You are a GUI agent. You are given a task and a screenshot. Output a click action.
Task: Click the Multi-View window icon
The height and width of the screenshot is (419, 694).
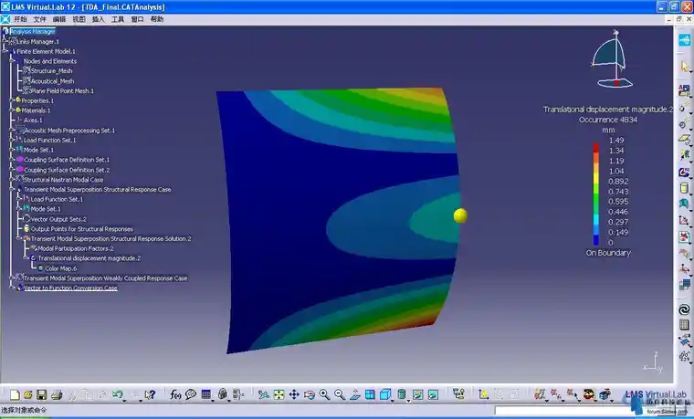click(370, 394)
